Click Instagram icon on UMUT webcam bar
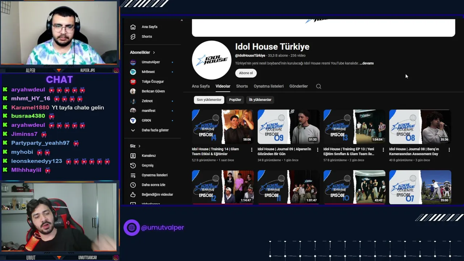 click(x=116, y=257)
